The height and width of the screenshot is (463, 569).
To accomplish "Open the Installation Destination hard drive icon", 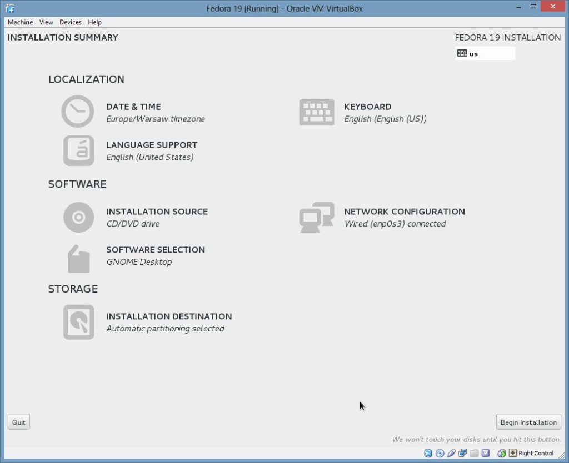I will coord(79,322).
